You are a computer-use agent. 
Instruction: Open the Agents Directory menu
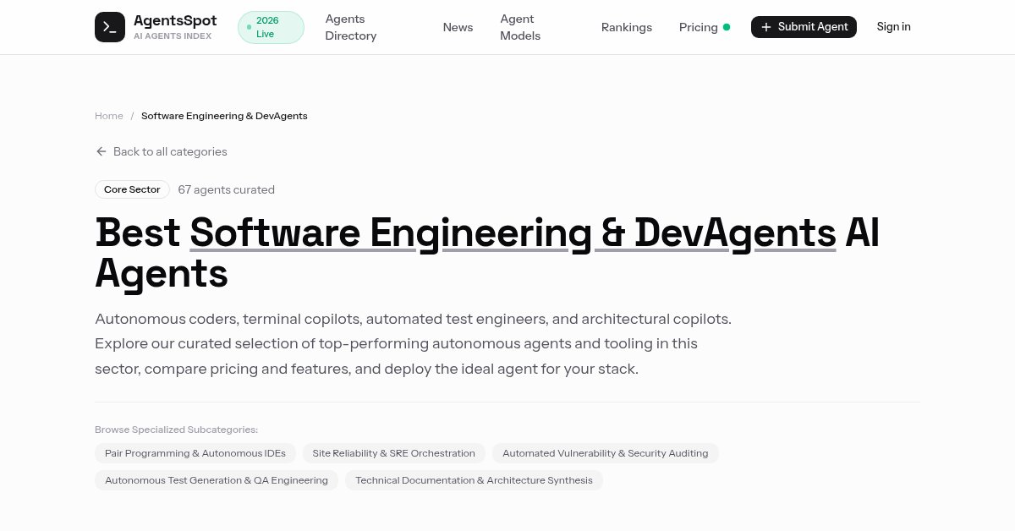[351, 27]
